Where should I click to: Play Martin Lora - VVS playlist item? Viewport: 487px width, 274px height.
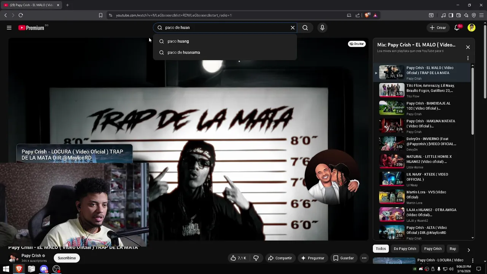click(422, 197)
